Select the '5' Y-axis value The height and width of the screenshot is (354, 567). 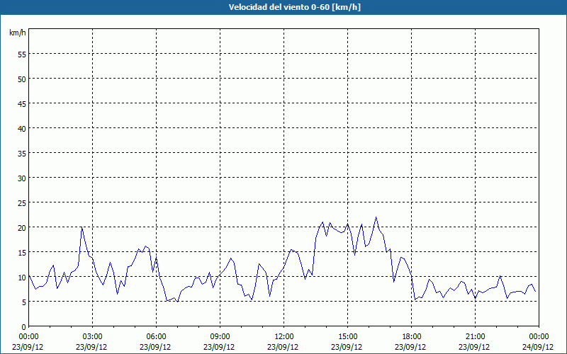click(x=24, y=302)
